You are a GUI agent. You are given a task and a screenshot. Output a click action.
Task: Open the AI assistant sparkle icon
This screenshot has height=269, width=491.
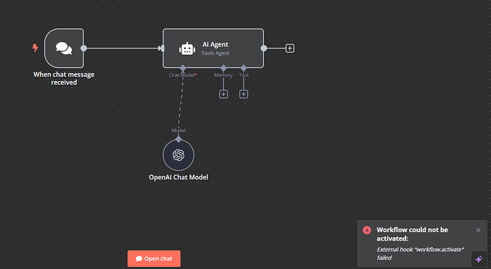[479, 259]
